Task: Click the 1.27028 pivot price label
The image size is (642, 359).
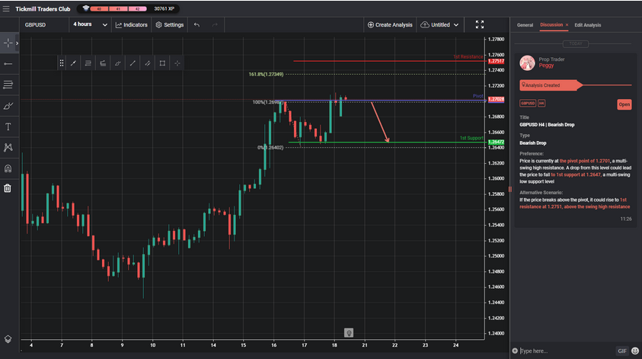Action: (497, 99)
